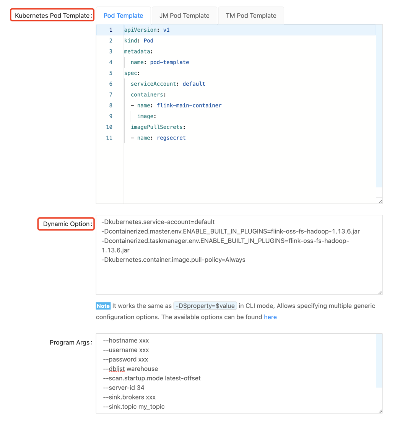The height and width of the screenshot is (422, 413).
Task: Click resize handle of Pod Template editor
Action: [380, 201]
